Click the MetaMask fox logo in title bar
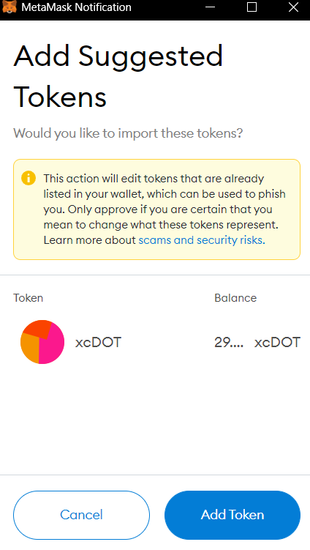The height and width of the screenshot is (550, 310). 9,7
